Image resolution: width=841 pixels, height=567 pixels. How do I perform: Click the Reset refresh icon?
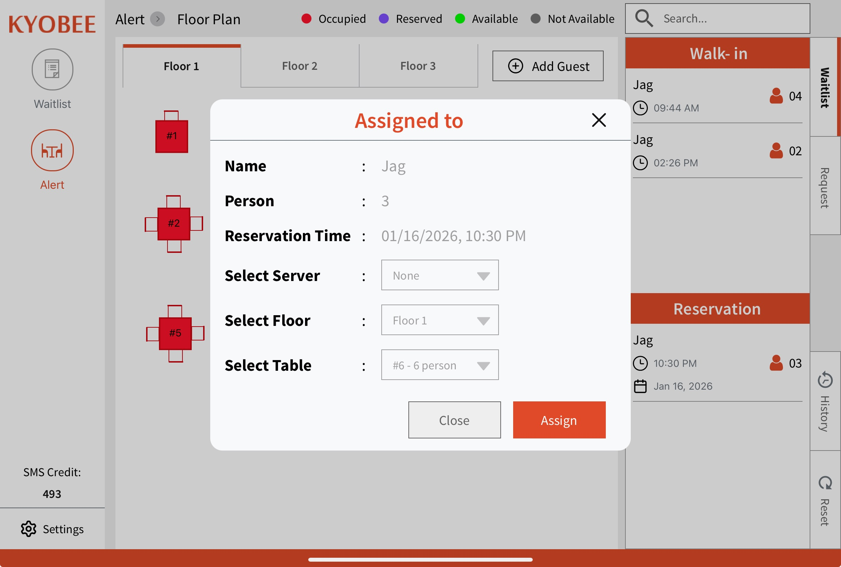(x=825, y=483)
